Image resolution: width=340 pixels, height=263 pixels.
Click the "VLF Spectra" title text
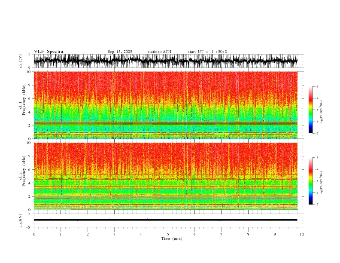click(x=49, y=52)
